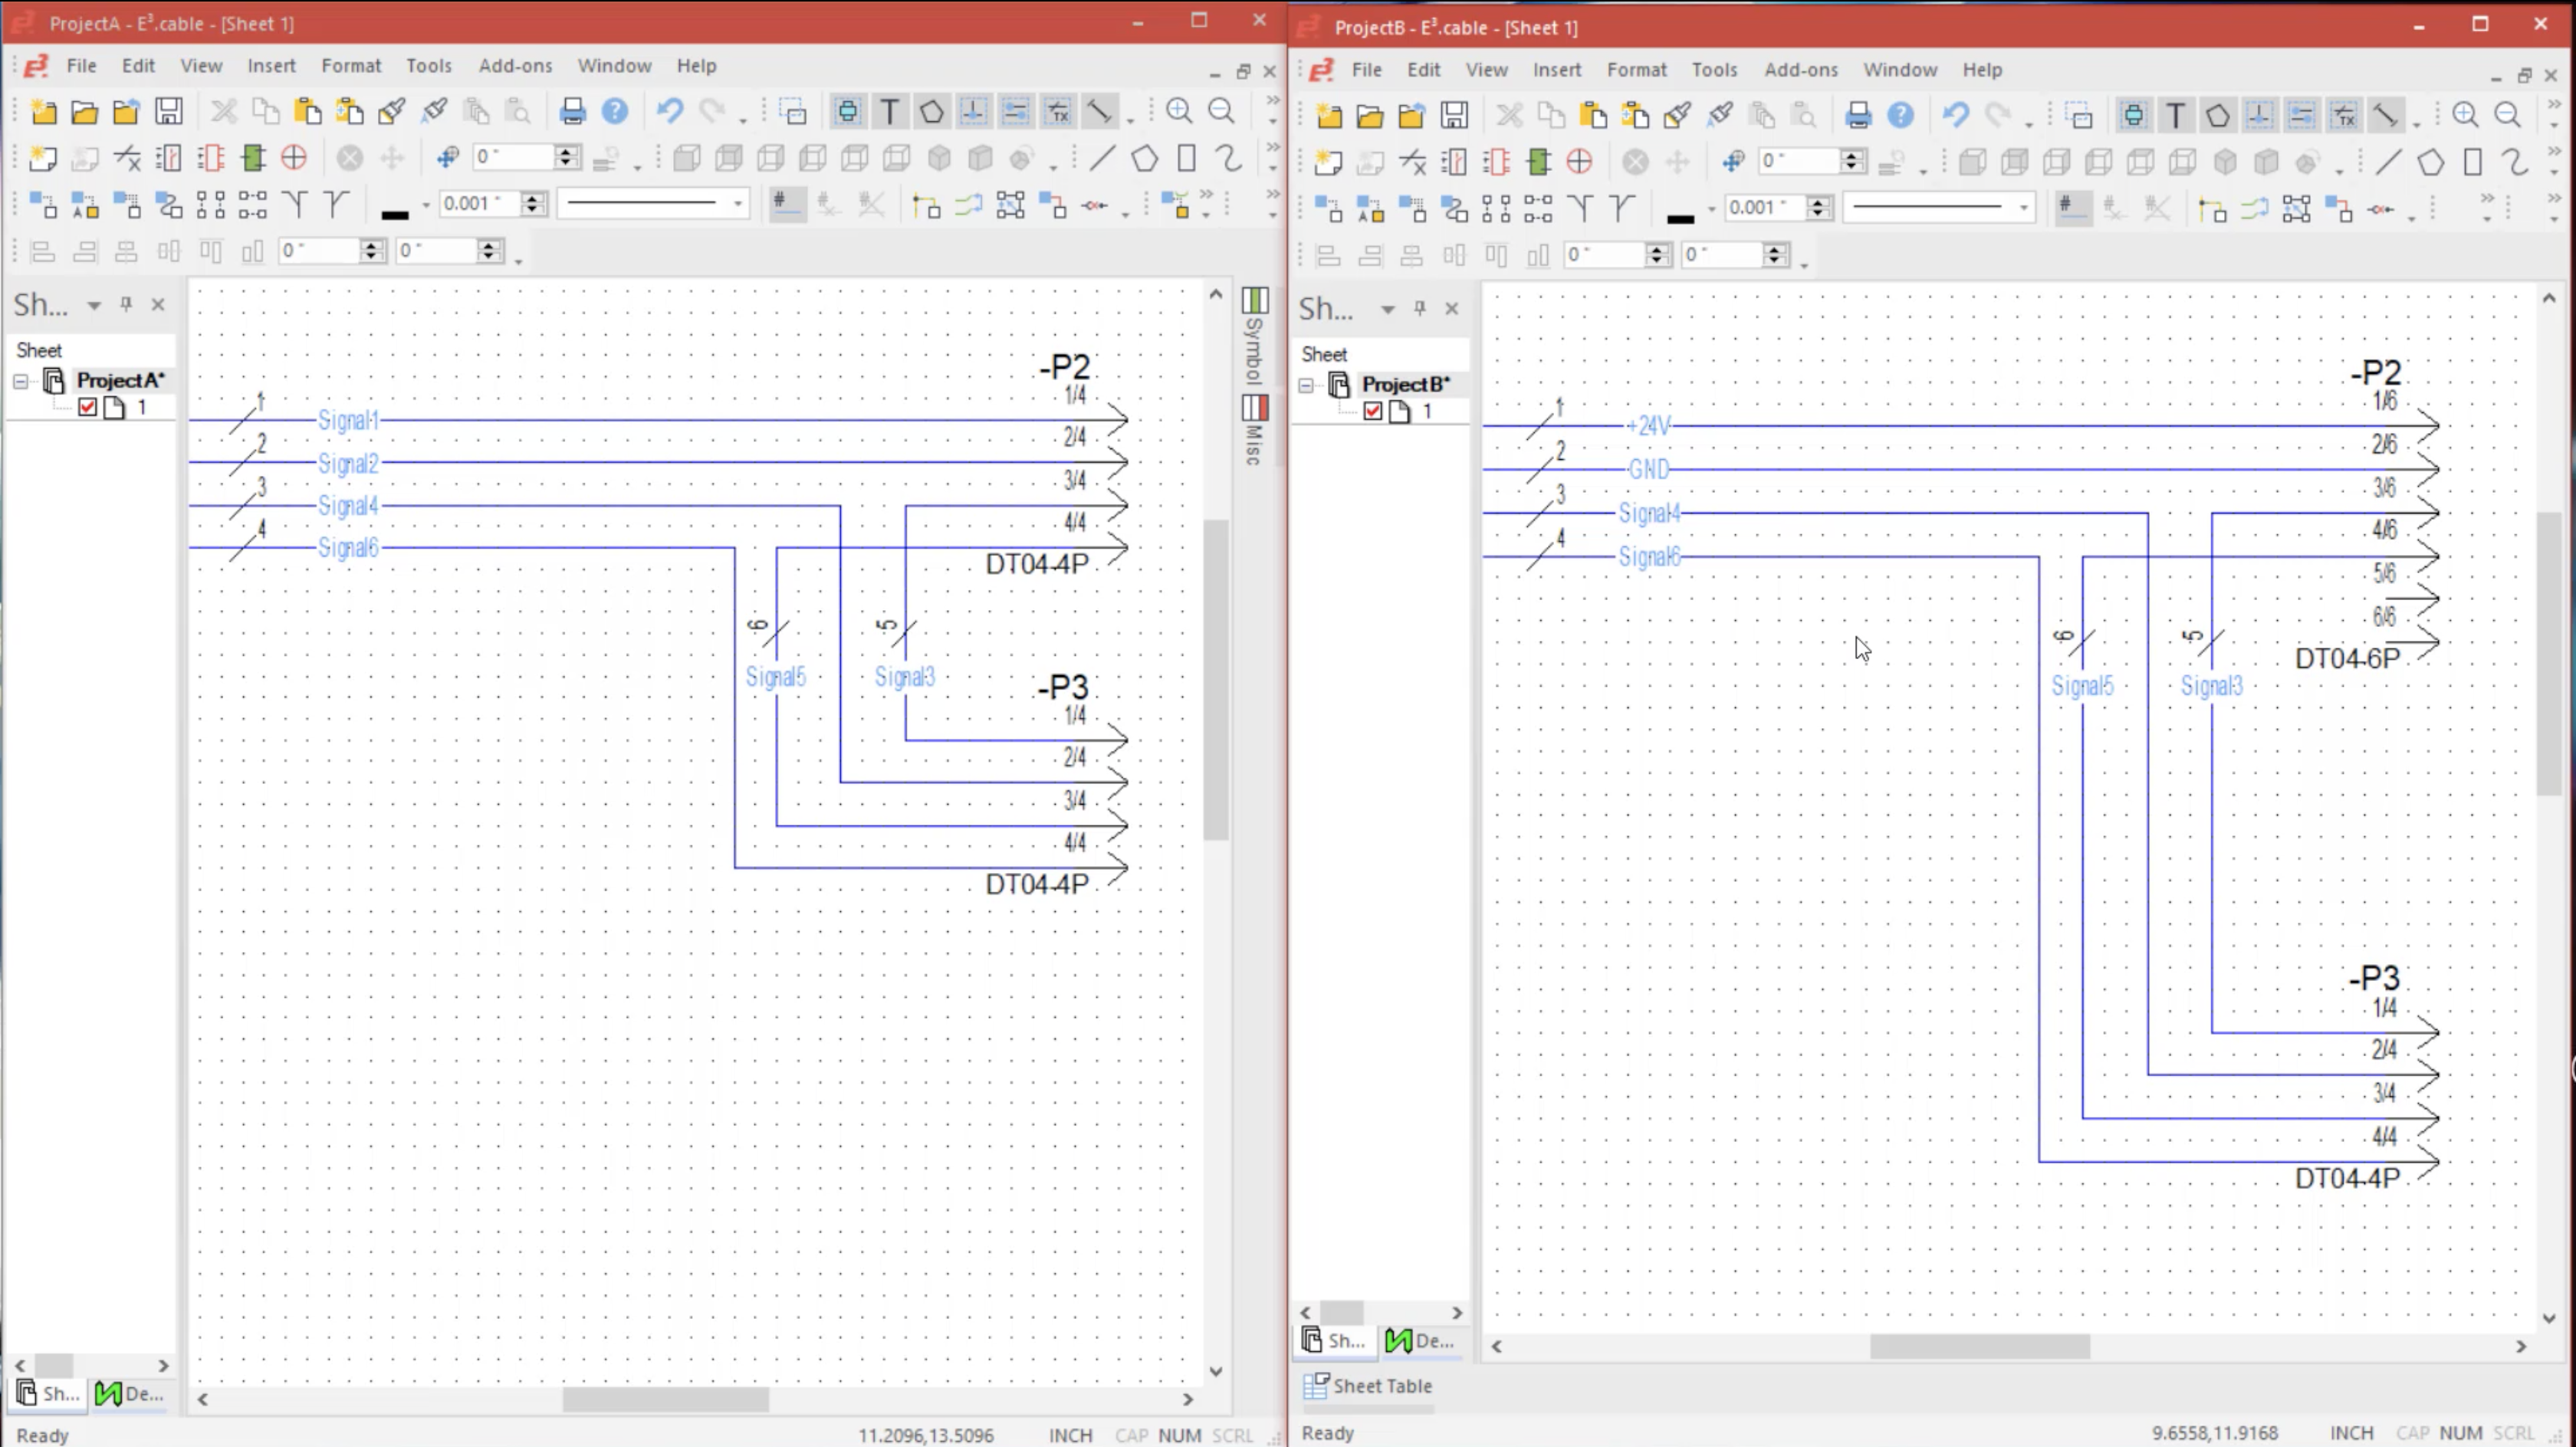Uncheck sheet 1 checkbox in ProjectB tree
The width and height of the screenshot is (2576, 1447).
(1373, 411)
